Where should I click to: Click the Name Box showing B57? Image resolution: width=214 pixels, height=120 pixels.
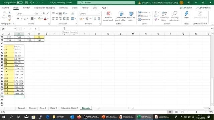click(7, 29)
